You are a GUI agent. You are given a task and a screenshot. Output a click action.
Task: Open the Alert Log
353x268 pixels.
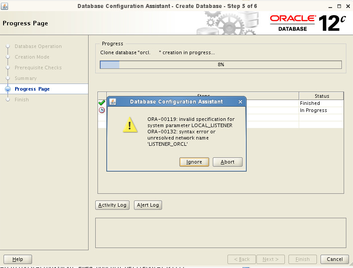[x=148, y=205]
